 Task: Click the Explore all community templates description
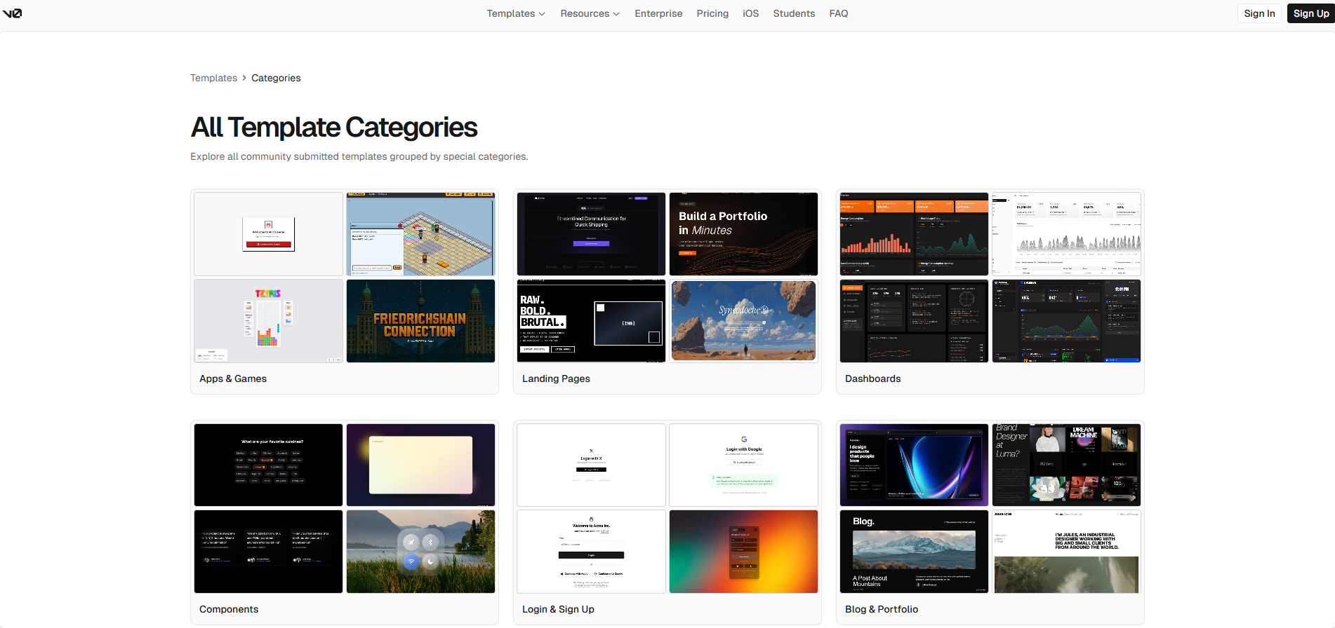359,156
